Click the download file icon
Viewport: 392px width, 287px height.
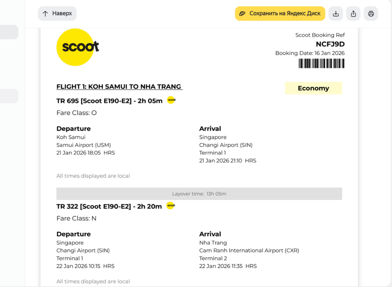click(x=335, y=13)
